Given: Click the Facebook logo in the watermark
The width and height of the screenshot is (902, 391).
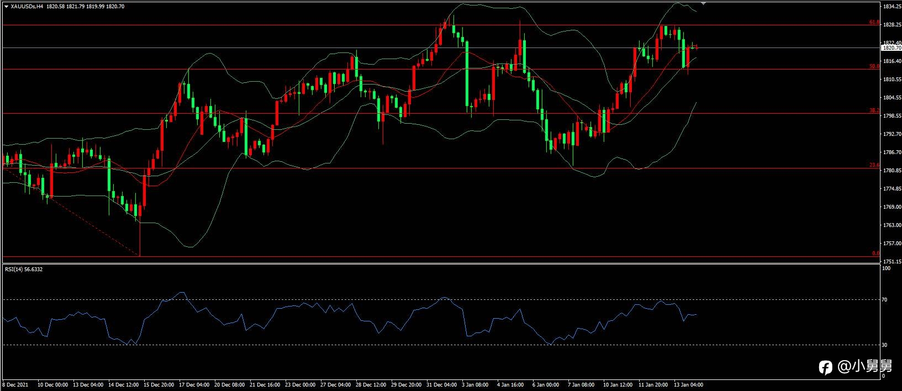Looking at the screenshot, I should pyautogui.click(x=825, y=367).
